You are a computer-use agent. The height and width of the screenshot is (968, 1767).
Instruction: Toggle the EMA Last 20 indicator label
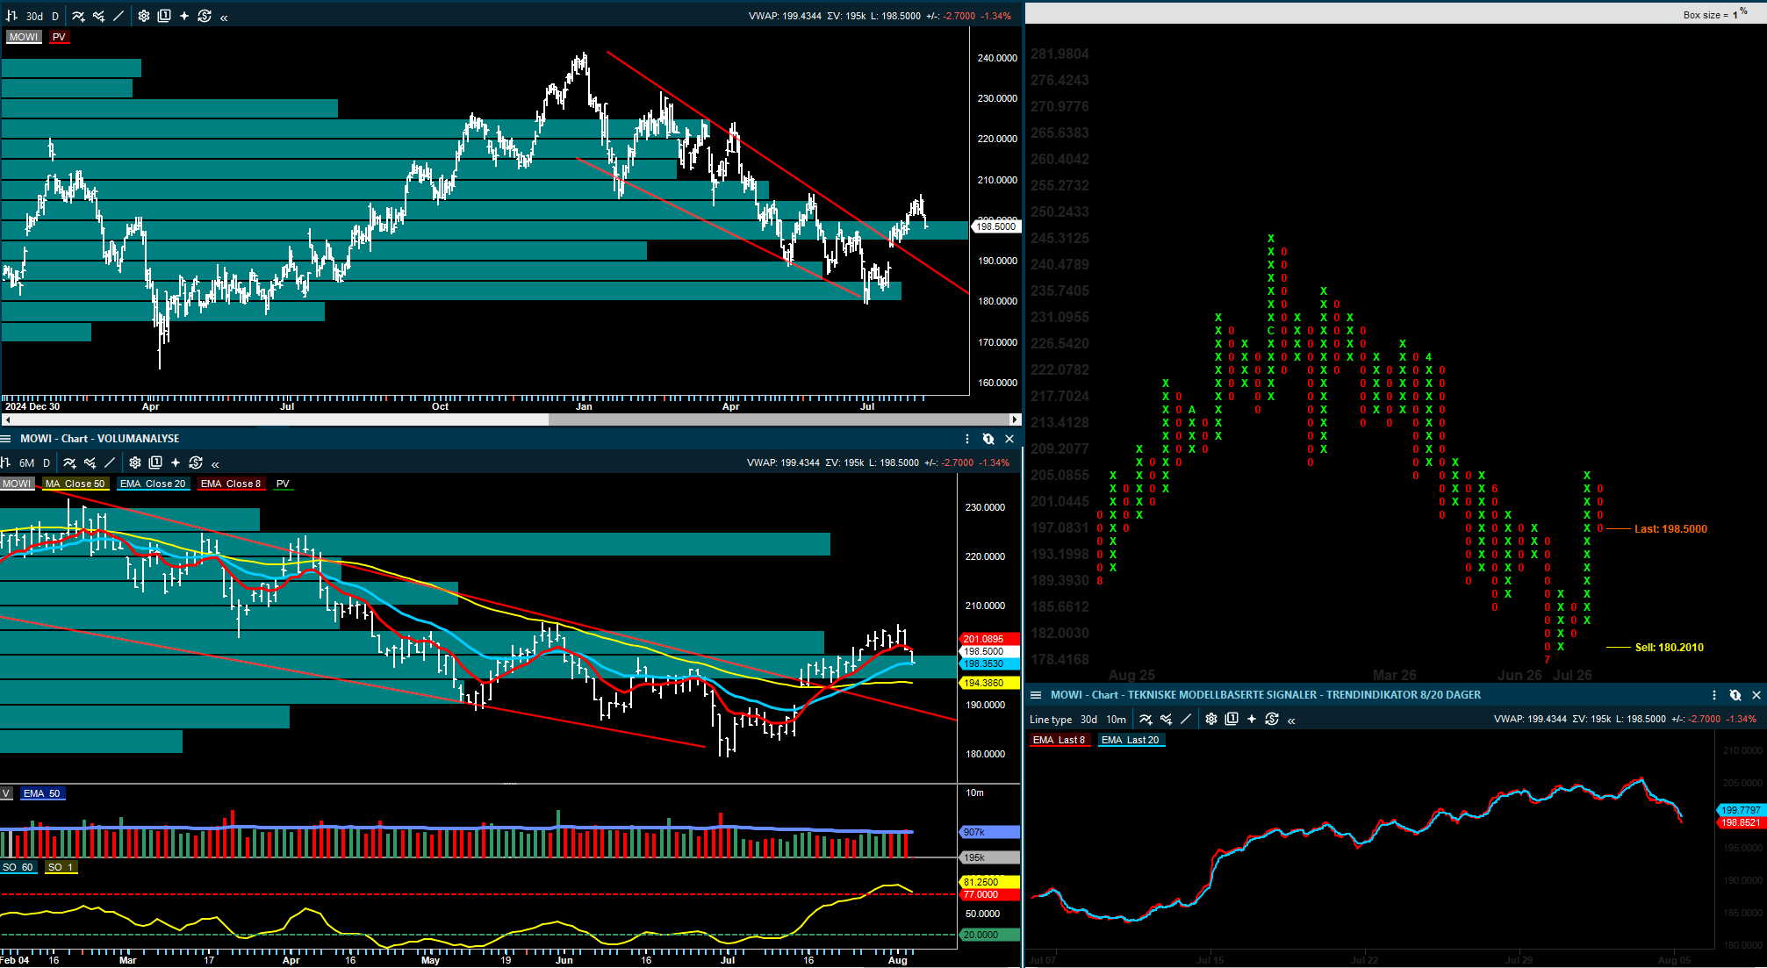pyautogui.click(x=1130, y=740)
